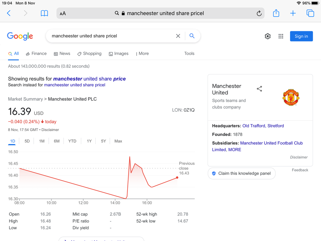Screen dimensions: 321x241
Task: Expand the More search categories menu
Action: pyautogui.click(x=142, y=54)
